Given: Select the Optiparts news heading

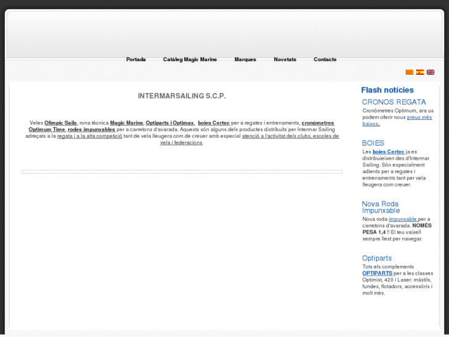Looking at the screenshot, I should (377, 258).
